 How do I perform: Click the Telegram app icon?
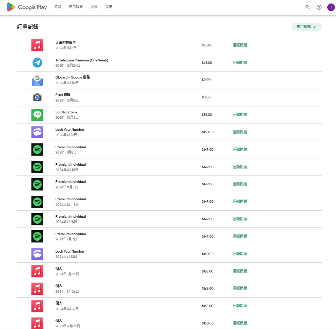pyautogui.click(x=37, y=63)
